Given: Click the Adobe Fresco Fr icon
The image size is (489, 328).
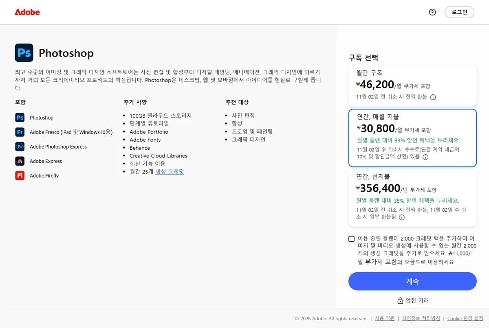Looking at the screenshot, I should [x=20, y=132].
